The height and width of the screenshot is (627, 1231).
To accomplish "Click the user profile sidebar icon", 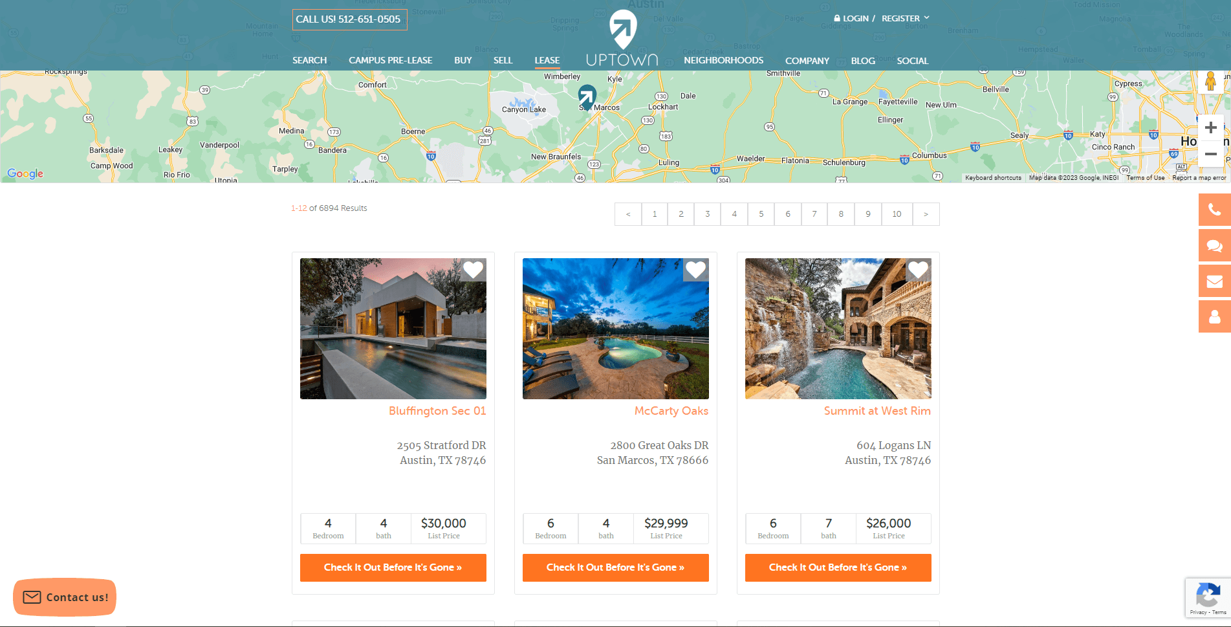I will pos(1215,316).
